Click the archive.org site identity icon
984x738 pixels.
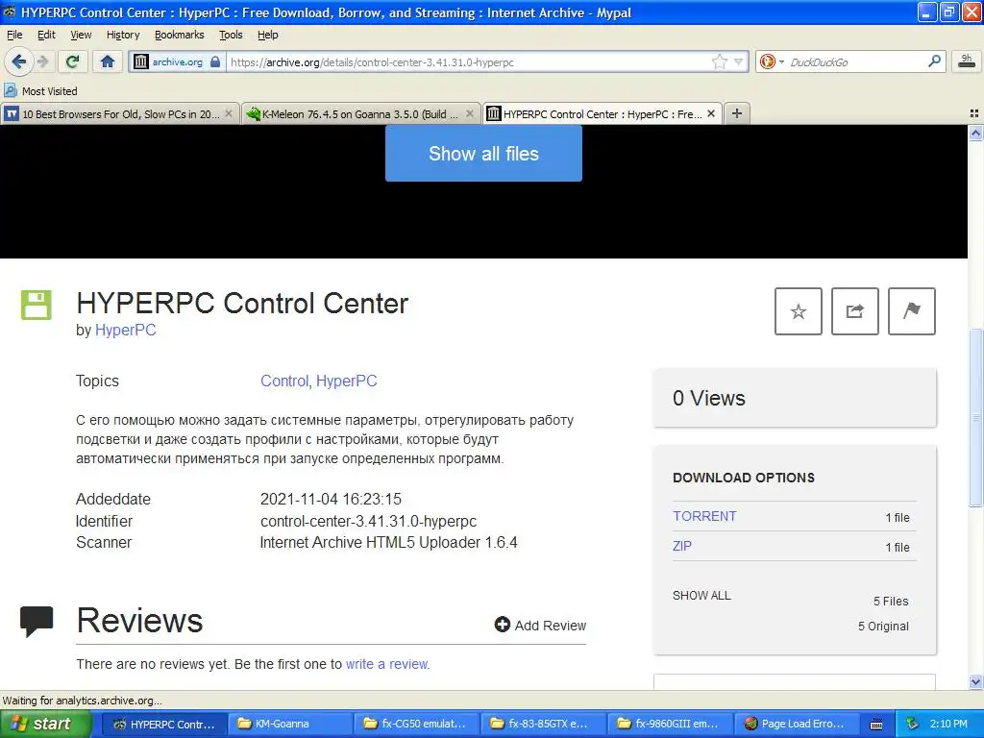140,61
